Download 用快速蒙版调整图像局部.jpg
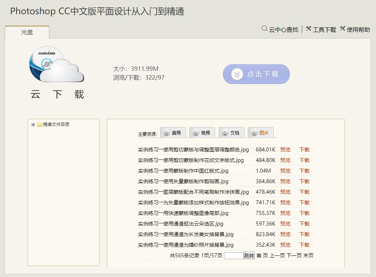376x277 pixels. (304, 213)
